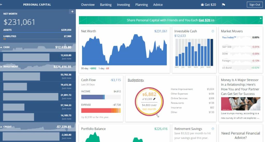This screenshot has width=265, height=142.
Task: Click Home Improvement budget category
Action: coord(192,89)
